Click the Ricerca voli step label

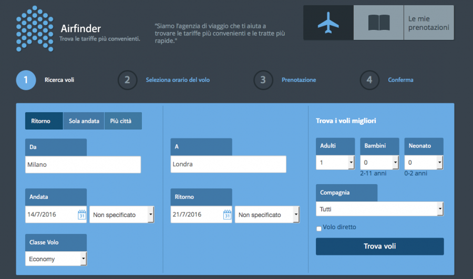[59, 80]
